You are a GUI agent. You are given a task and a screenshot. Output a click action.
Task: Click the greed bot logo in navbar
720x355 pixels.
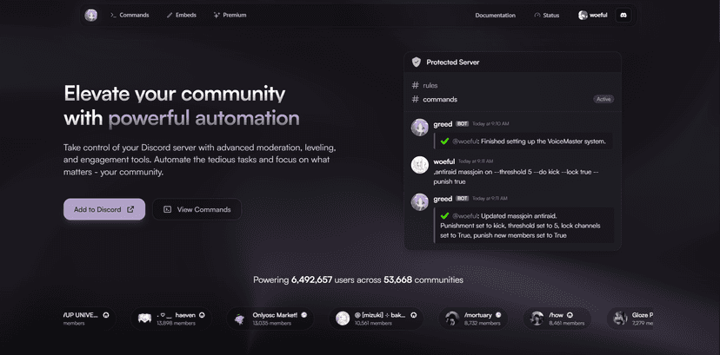91,15
